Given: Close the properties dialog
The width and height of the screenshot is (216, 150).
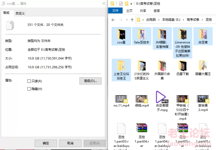Looking at the screenshot, I should 104,4.
